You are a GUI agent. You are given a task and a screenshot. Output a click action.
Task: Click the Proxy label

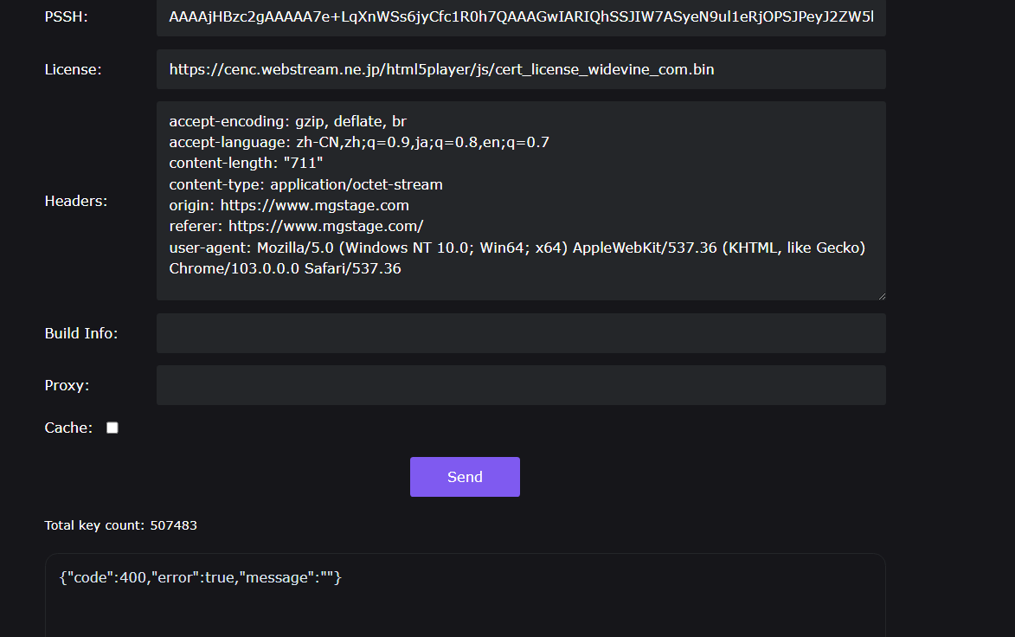pos(67,385)
